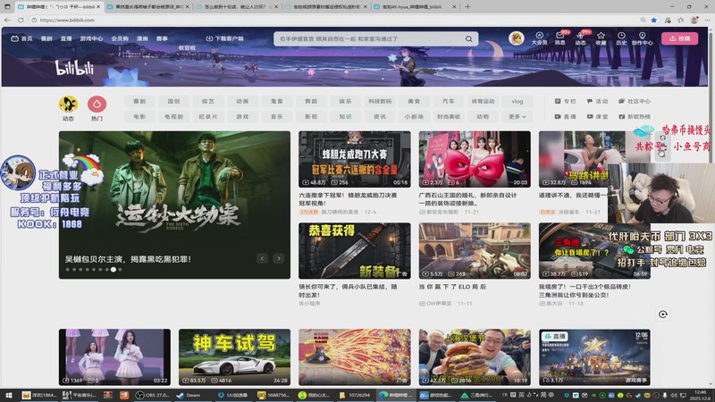Select the 音乐 category chip
Image resolution: width=715 pixels, height=402 pixels.
point(277,117)
